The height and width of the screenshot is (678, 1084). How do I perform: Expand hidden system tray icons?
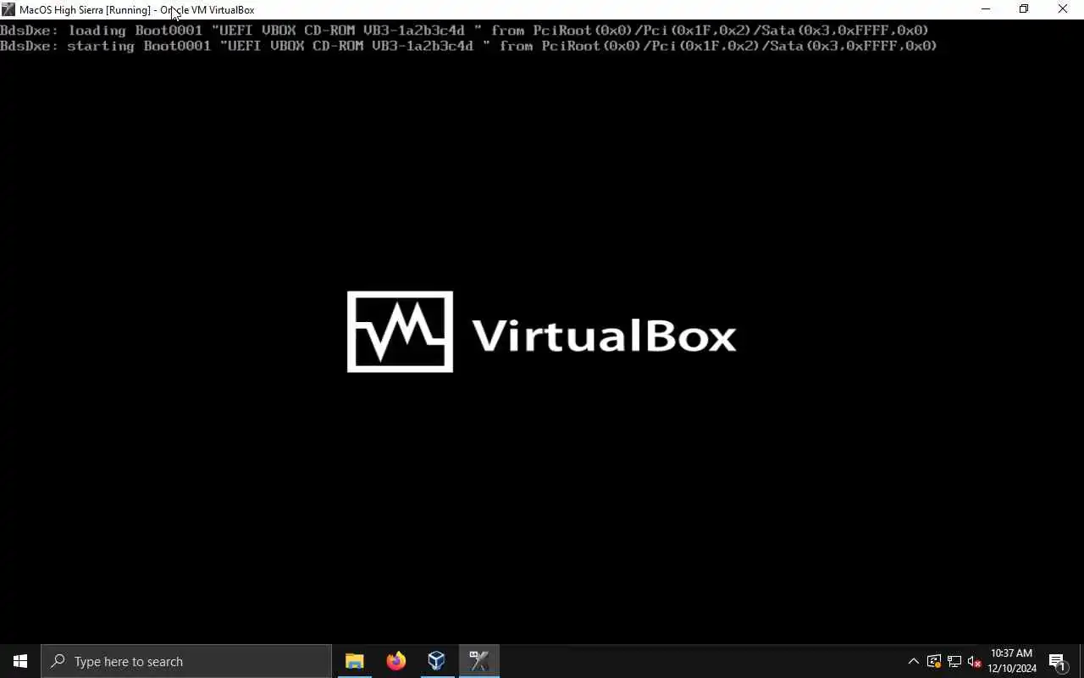(x=913, y=661)
